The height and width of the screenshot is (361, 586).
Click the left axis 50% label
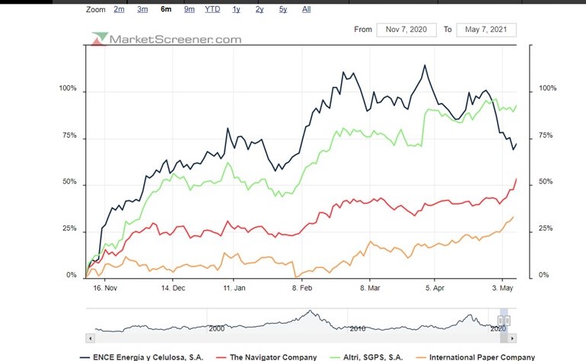coord(69,182)
